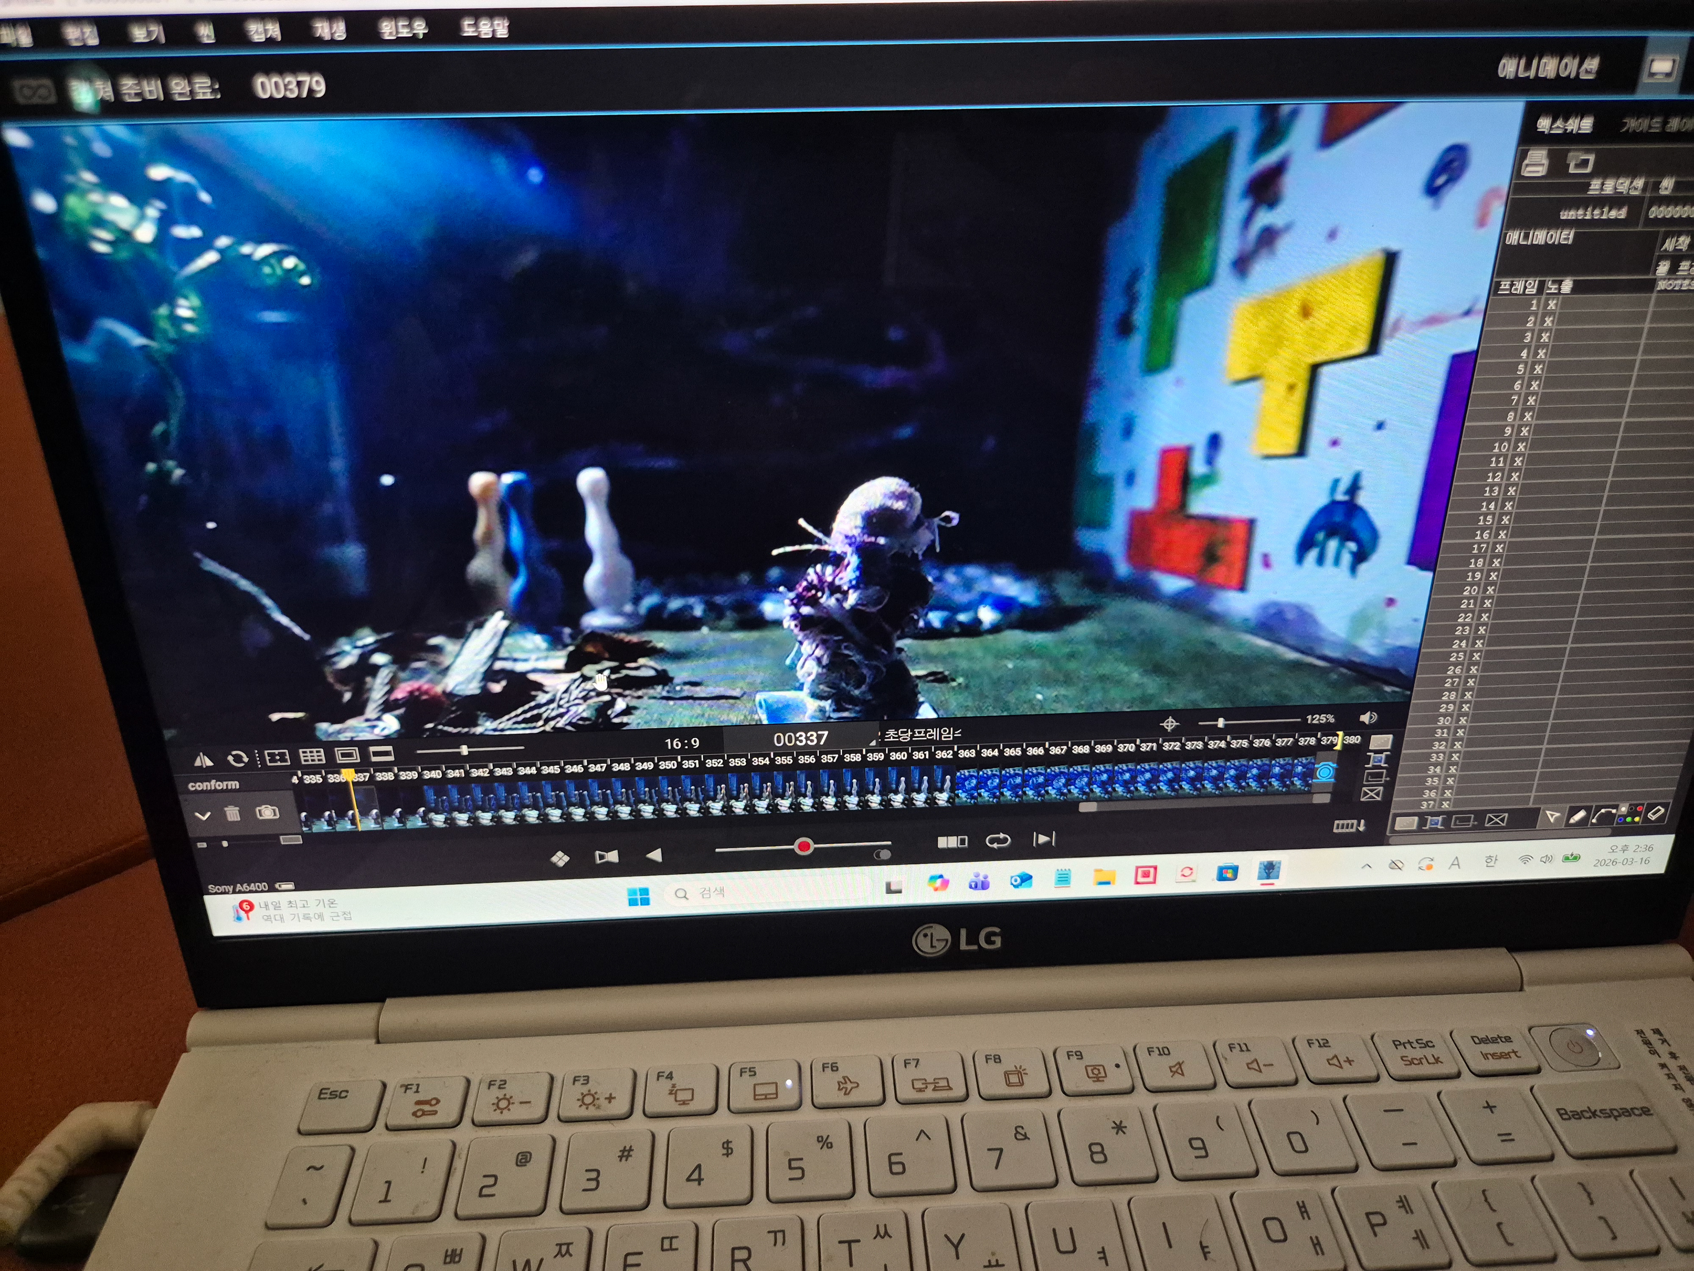Toggle the grid overlay icon

312,756
